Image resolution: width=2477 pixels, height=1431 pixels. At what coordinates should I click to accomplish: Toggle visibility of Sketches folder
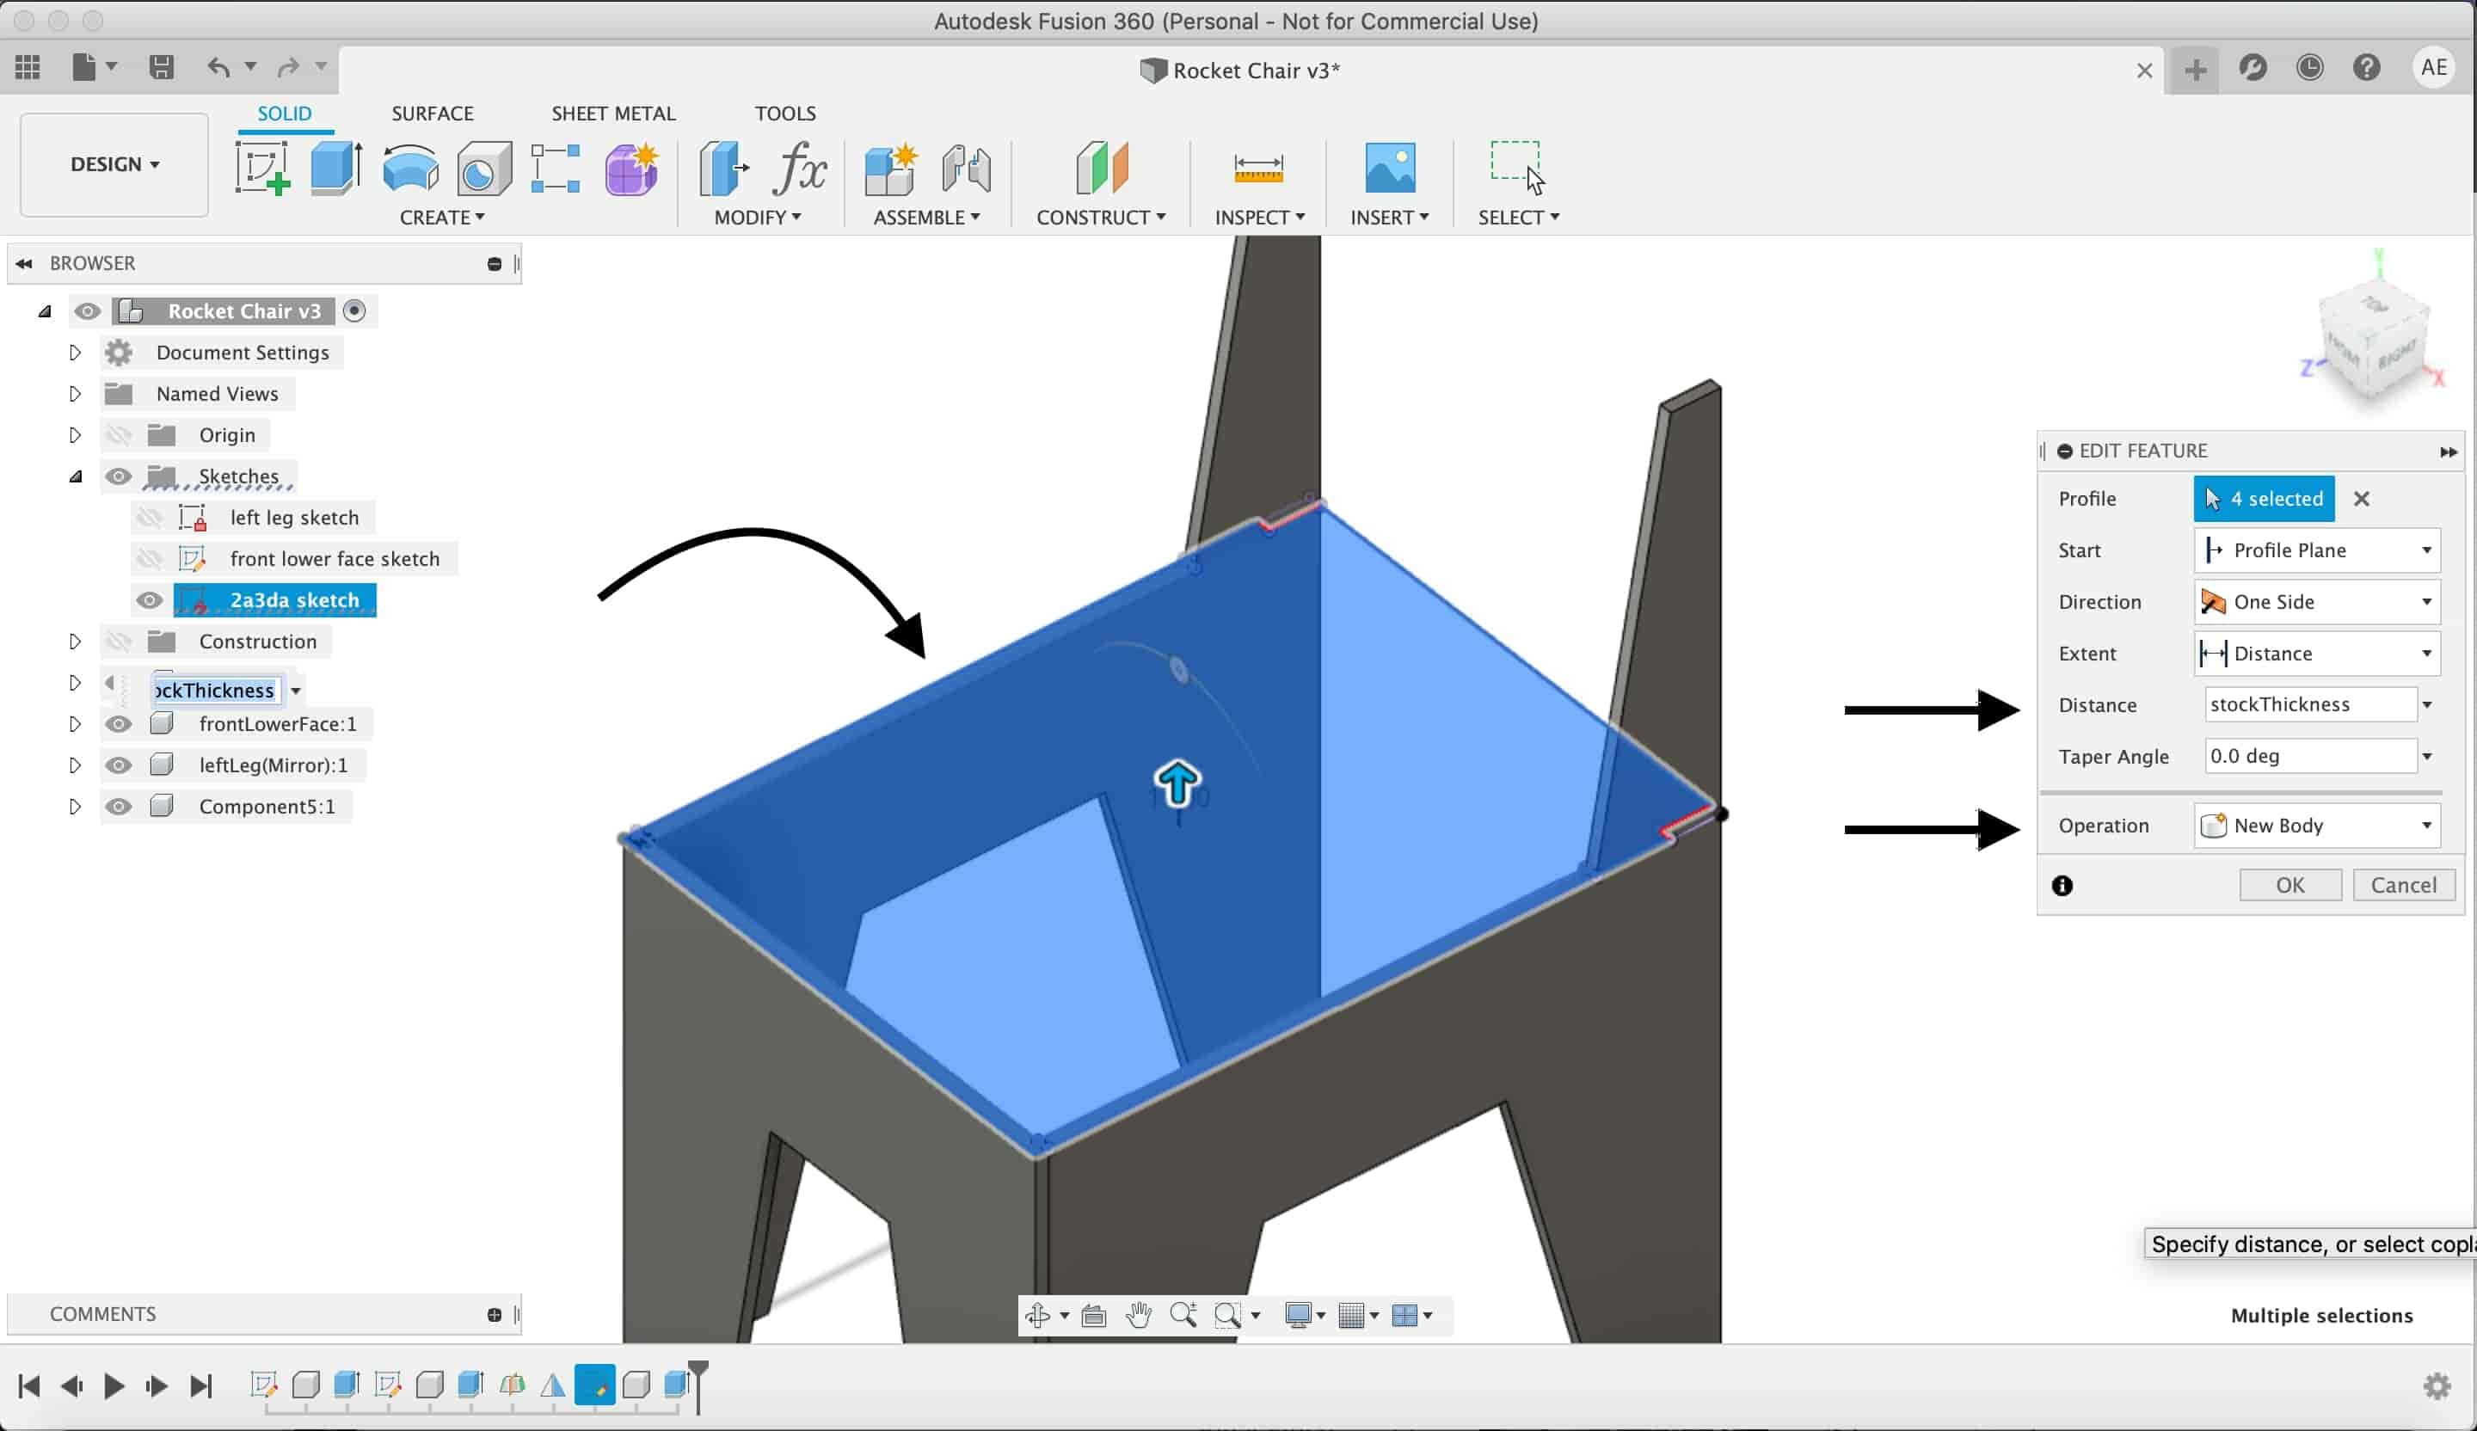[119, 476]
